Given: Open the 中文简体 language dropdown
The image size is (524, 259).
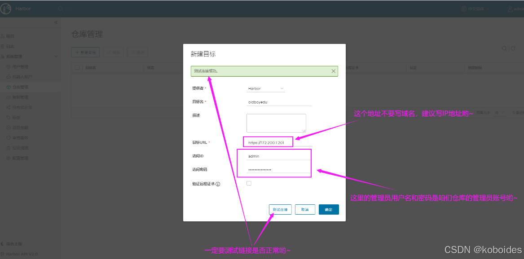Looking at the screenshot, I should click(475, 9).
